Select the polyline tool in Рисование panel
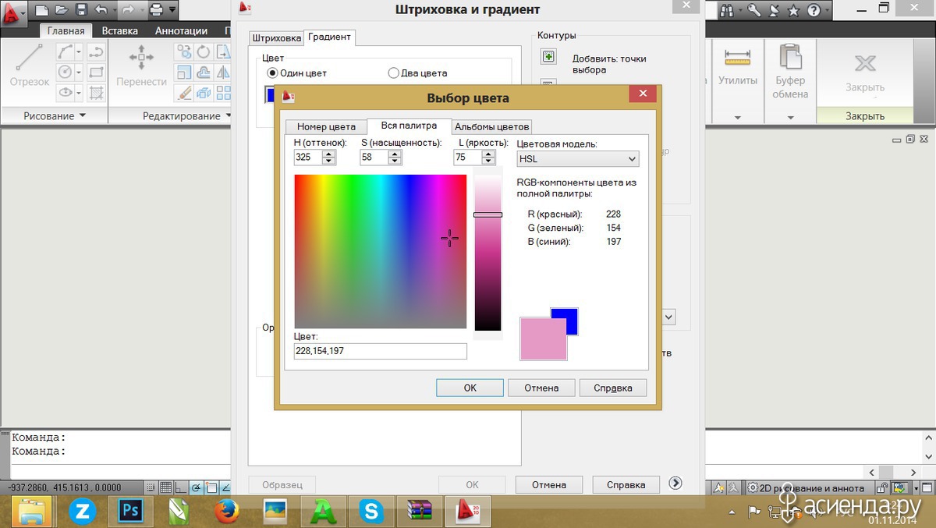This screenshot has height=528, width=936. pyautogui.click(x=66, y=52)
